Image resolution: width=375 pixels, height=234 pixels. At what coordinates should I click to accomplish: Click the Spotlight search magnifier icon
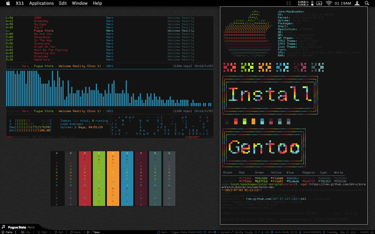[x=367, y=3]
